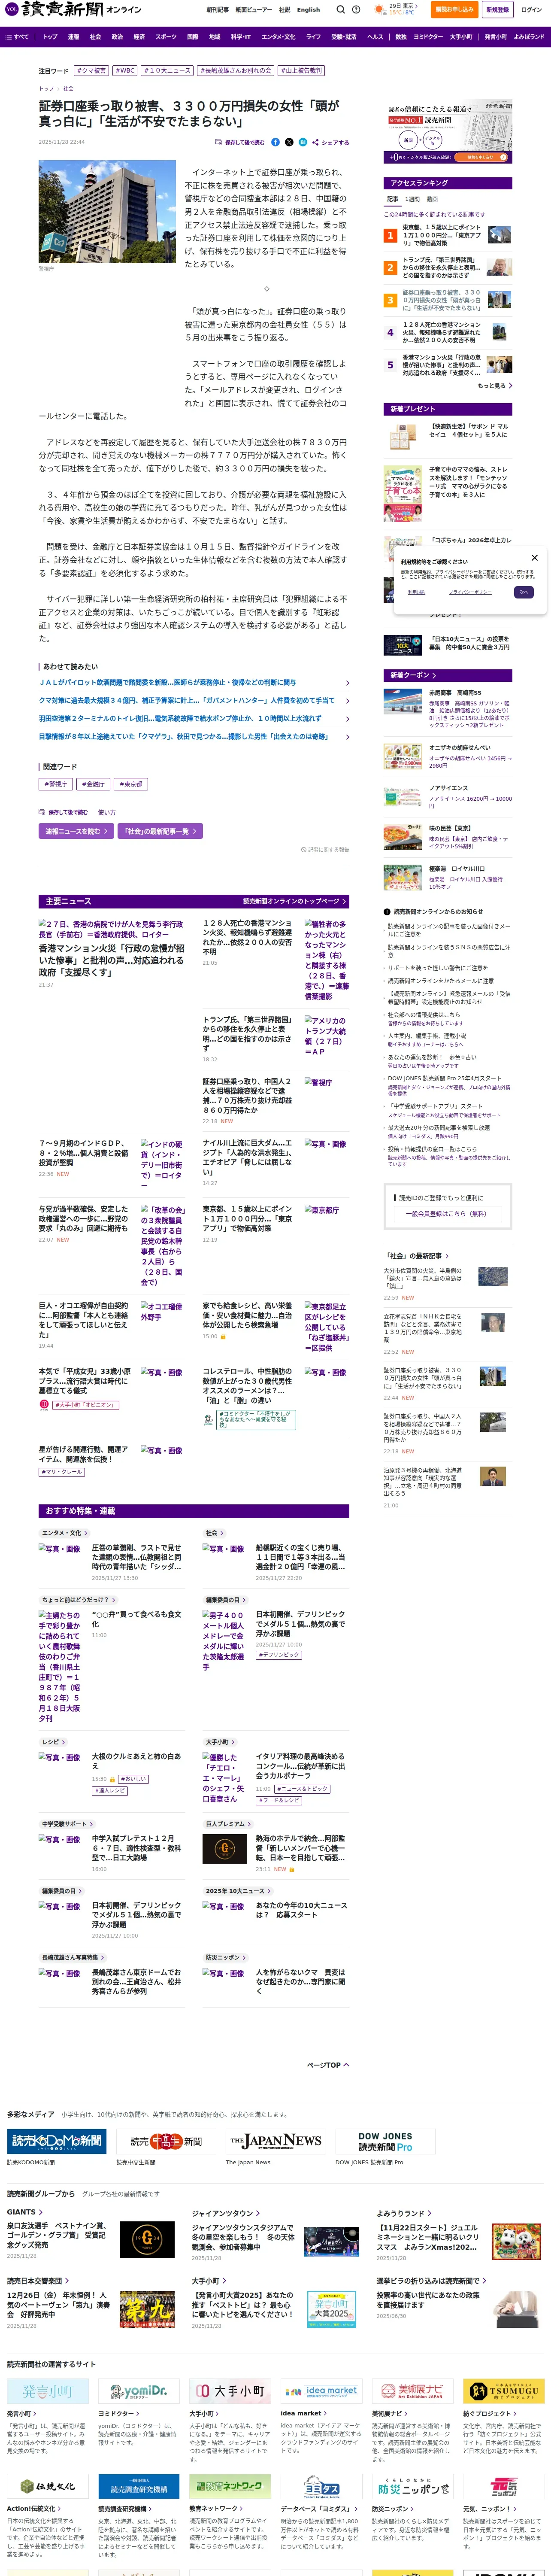Click the '次へ' button in popup
The width and height of the screenshot is (551, 2576).
tap(523, 592)
